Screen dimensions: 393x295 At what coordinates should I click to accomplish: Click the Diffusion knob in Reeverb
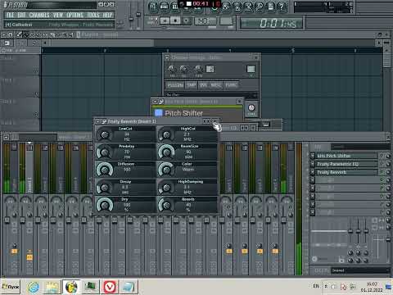tap(104, 170)
